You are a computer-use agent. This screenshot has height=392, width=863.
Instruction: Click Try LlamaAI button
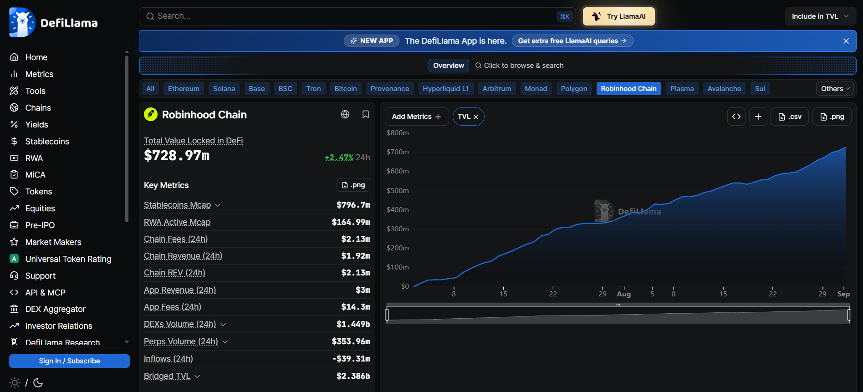pyautogui.click(x=619, y=16)
